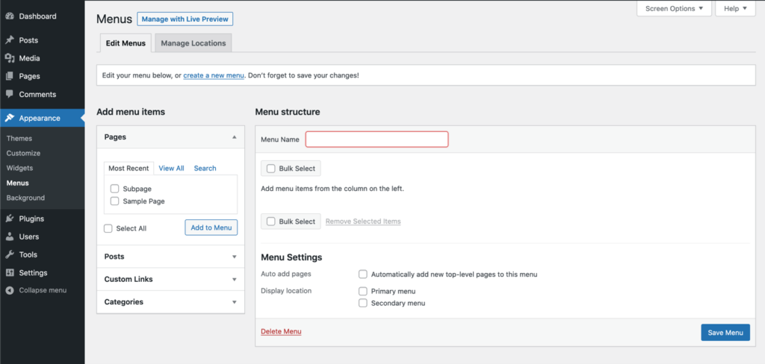
Task: Click the Tools wrench icon
Action: pos(10,254)
